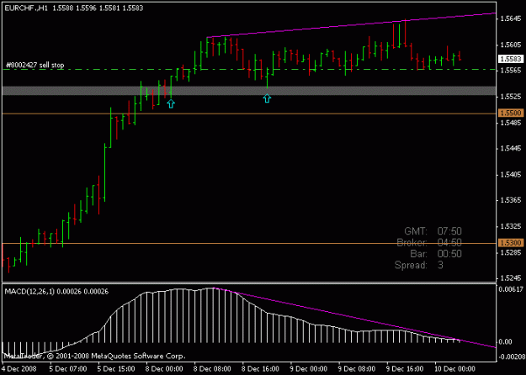Screen dimensions: 526x375
Task: Select the magenta trendline on the MACD histogram
Action: 354,318
